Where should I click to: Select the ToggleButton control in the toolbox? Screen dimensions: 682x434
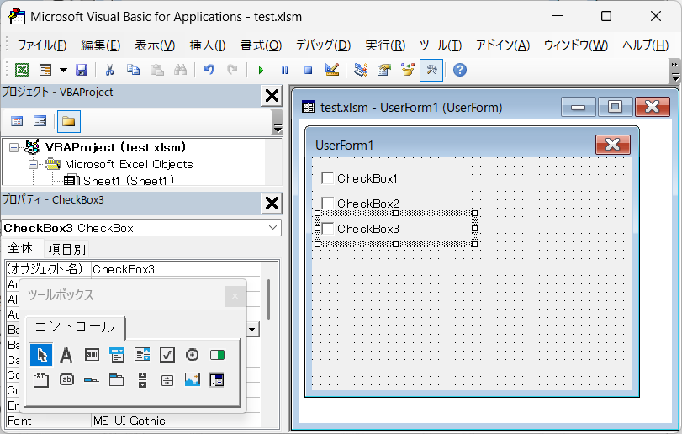(x=217, y=355)
